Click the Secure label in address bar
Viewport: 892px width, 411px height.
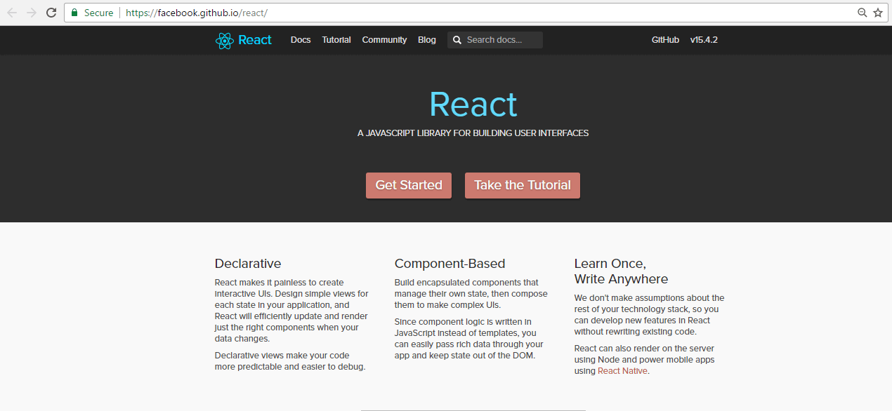[98, 13]
